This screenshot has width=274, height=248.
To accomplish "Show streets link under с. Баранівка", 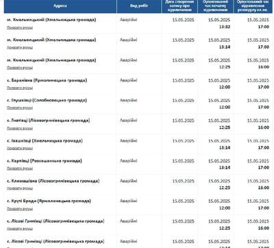I will (20, 88).
